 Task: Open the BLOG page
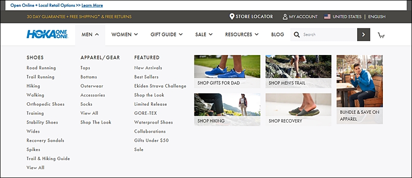(277, 35)
